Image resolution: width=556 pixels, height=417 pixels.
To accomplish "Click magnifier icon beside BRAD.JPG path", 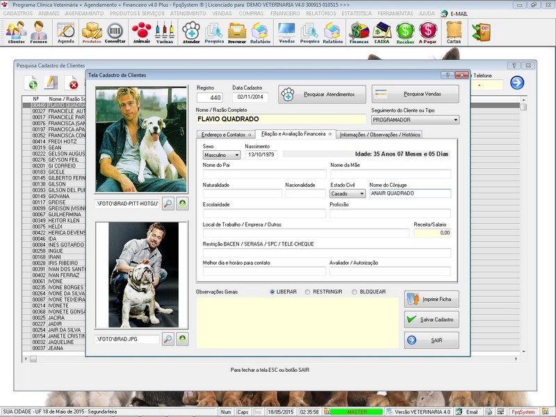I will [x=168, y=339].
